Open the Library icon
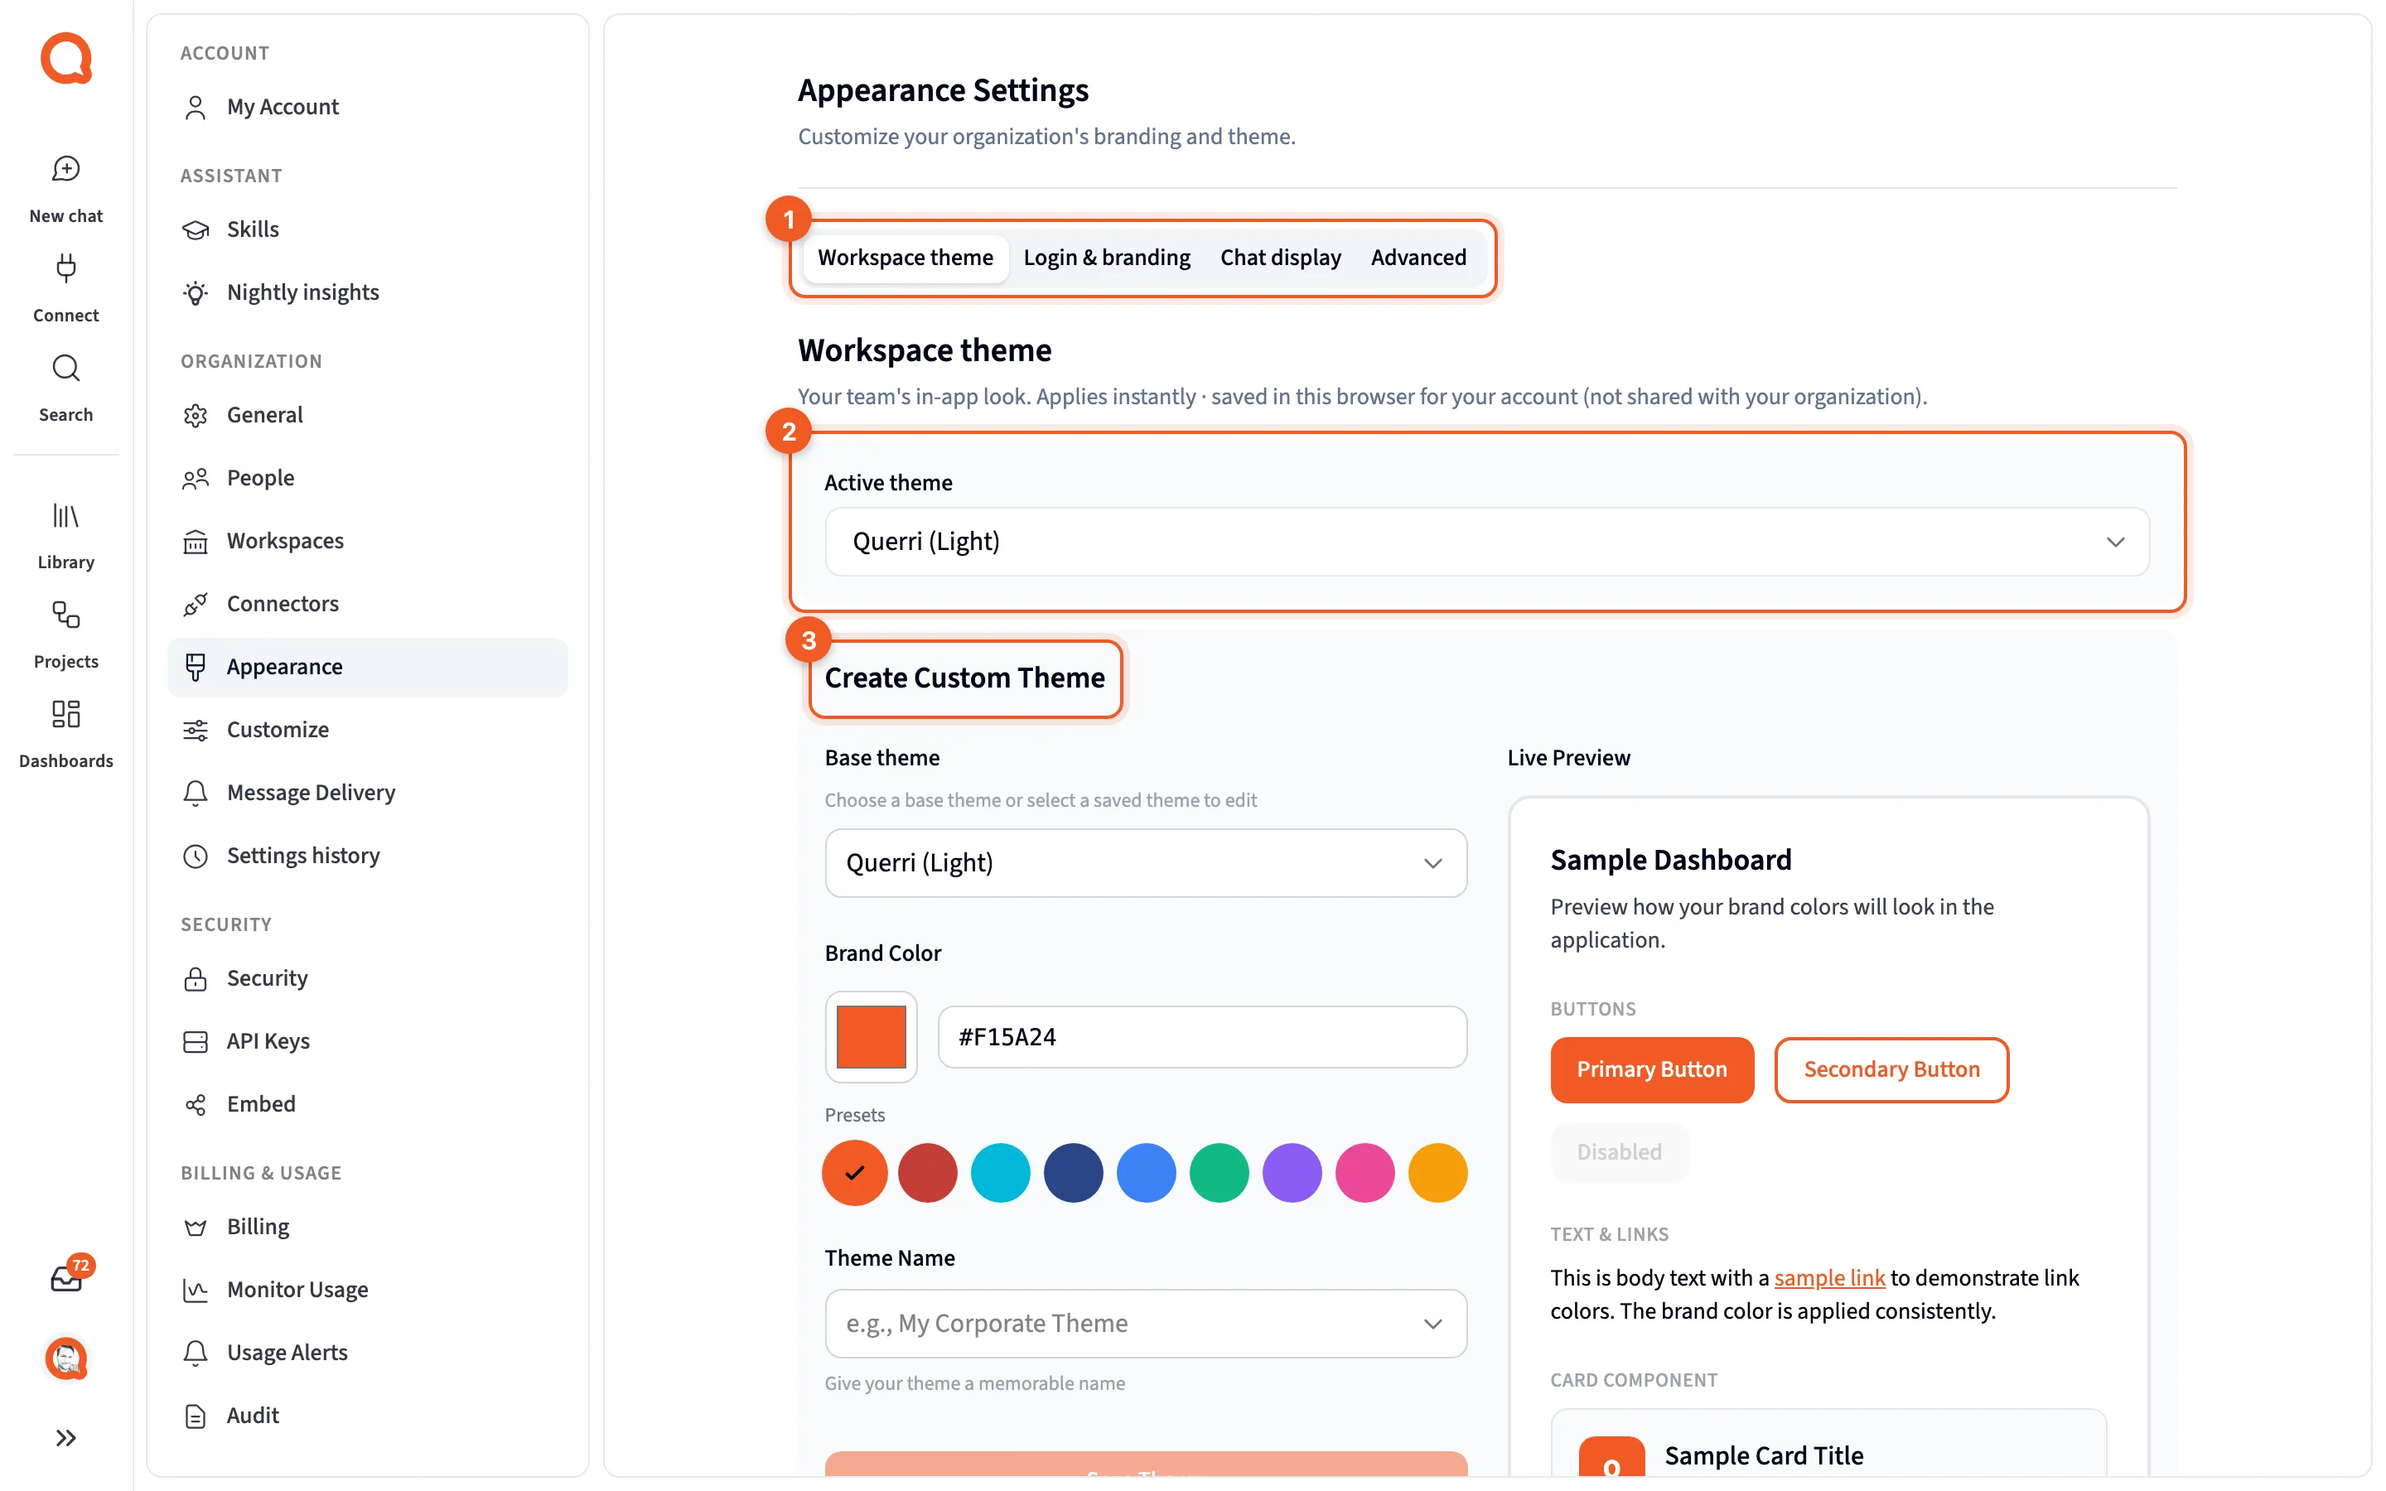 [x=66, y=516]
